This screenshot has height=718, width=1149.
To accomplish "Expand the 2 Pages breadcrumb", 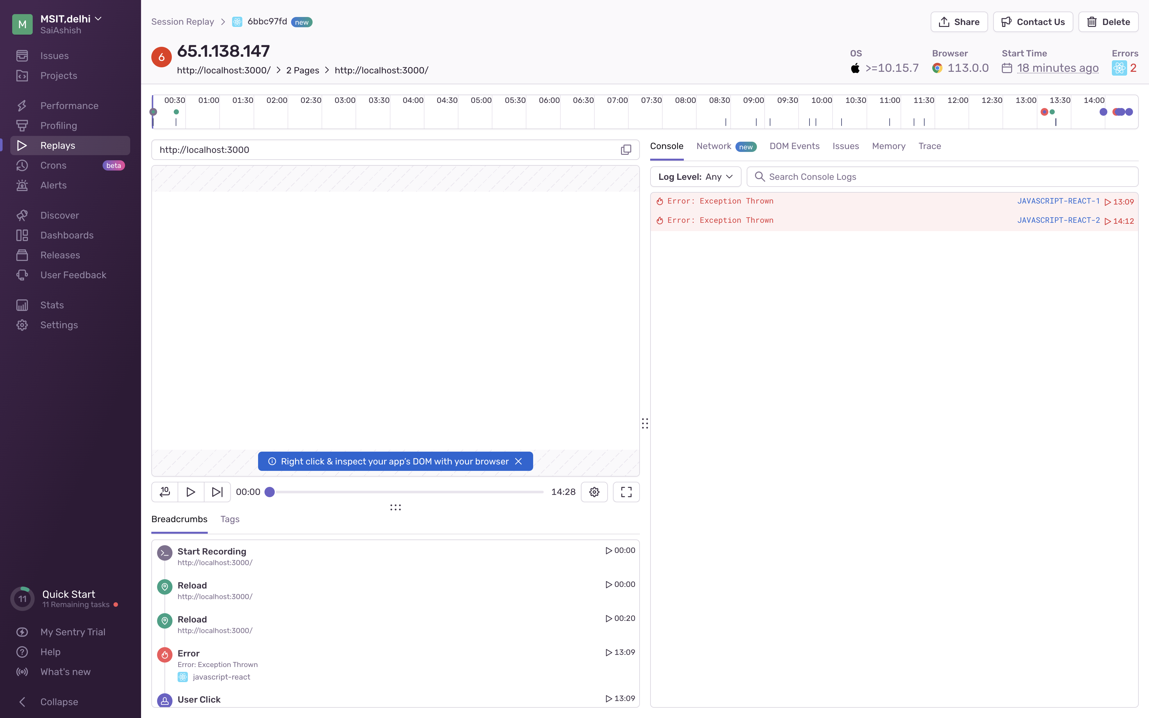I will (302, 70).
